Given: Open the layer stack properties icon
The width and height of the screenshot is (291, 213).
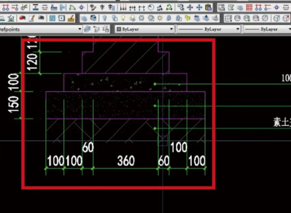Looking at the screenshot, I should (x=84, y=18).
